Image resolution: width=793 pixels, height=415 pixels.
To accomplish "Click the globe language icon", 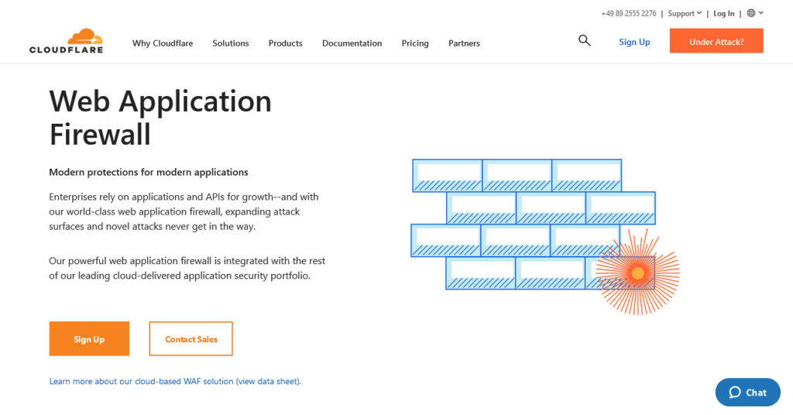I will tap(751, 13).
